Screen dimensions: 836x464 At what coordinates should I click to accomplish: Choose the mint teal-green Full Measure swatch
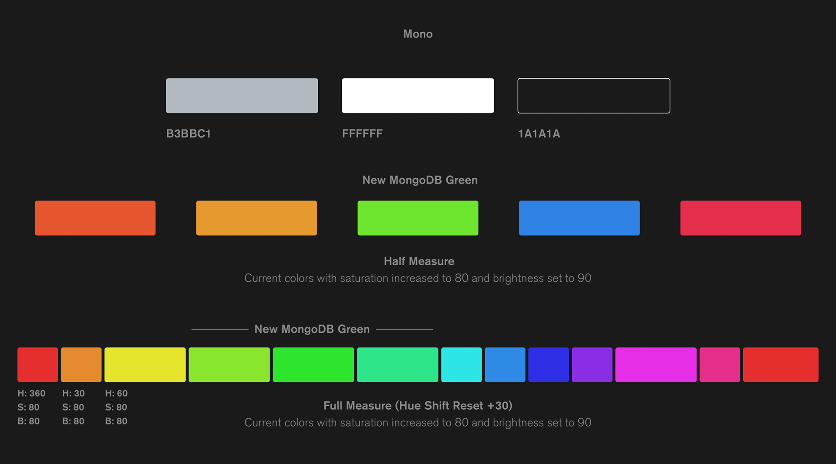398,365
